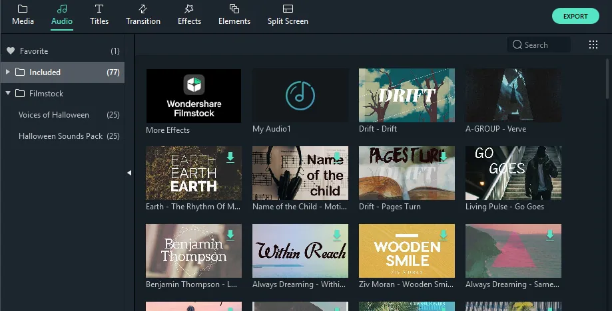Expand the Included folder arrow
Image resolution: width=612 pixels, height=311 pixels.
[x=8, y=72]
